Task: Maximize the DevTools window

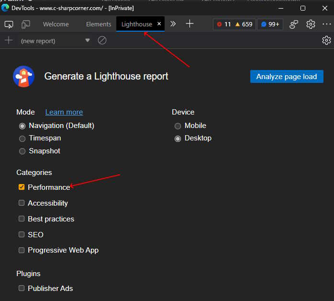Action: (x=303, y=8)
